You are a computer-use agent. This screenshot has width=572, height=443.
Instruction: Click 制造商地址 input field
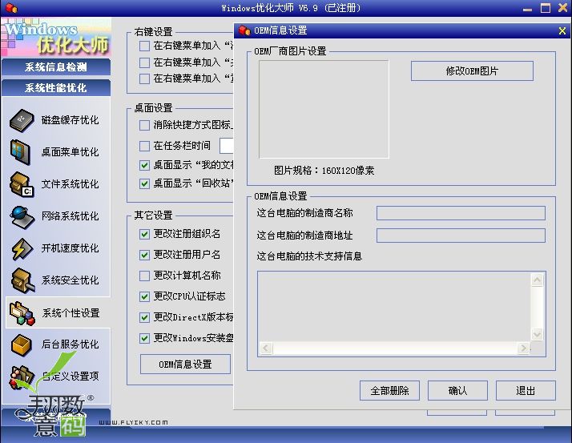(461, 236)
